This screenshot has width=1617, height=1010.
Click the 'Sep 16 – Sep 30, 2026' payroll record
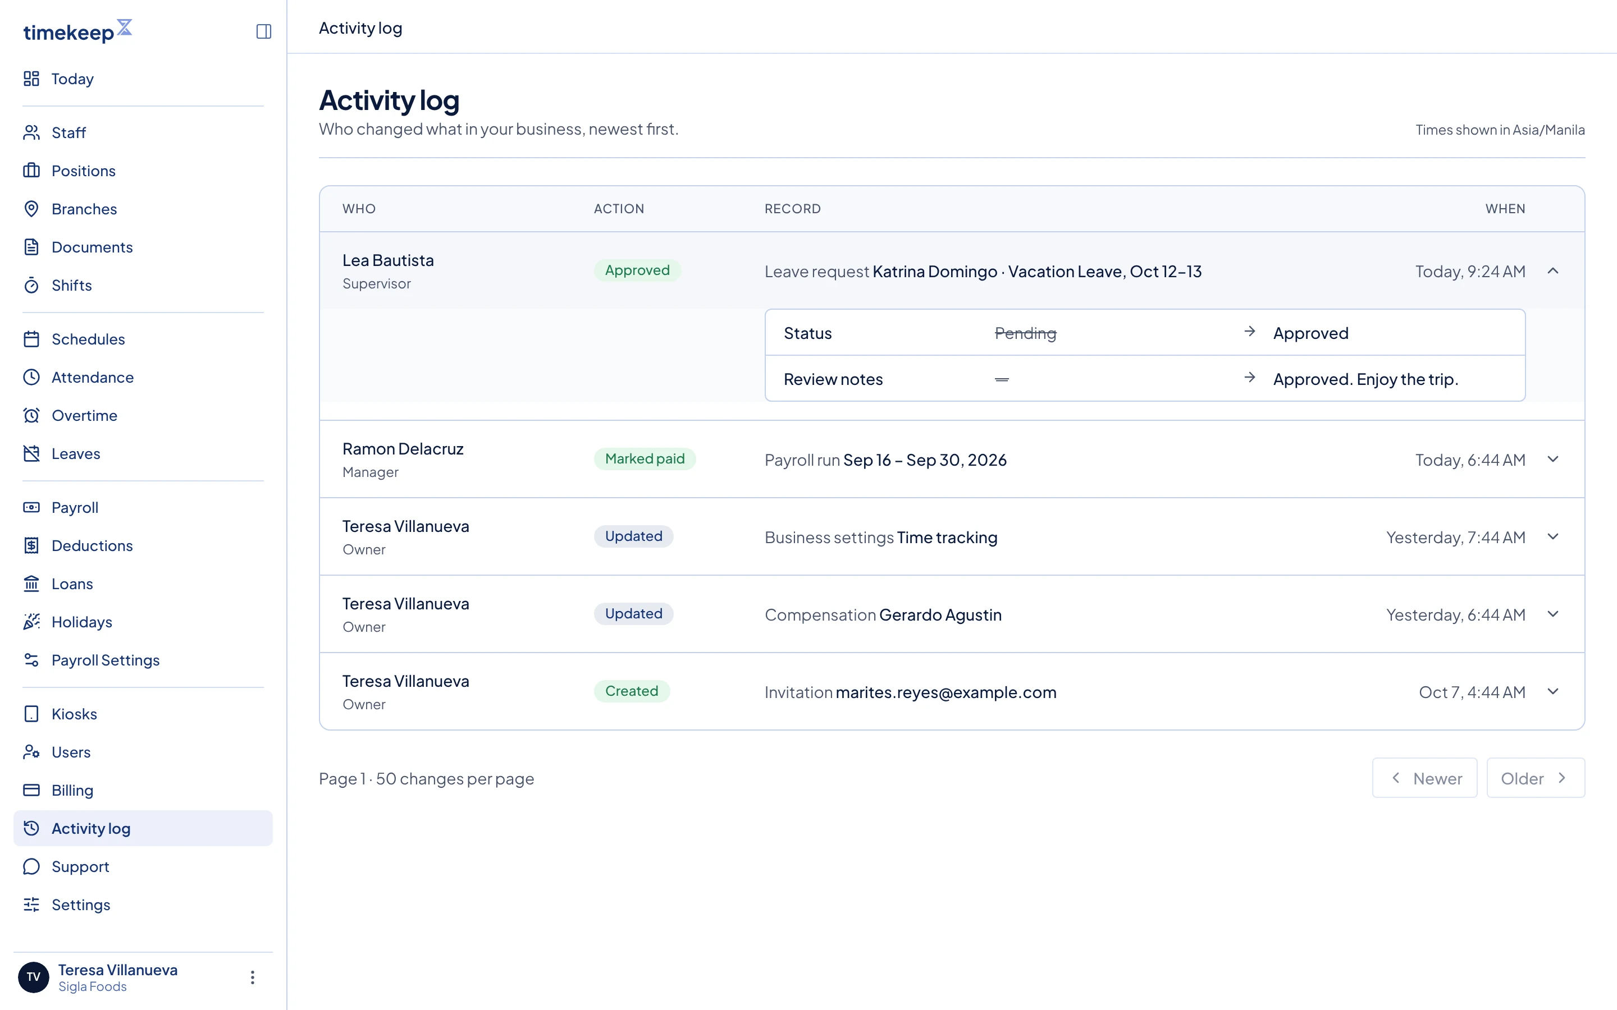[925, 460]
